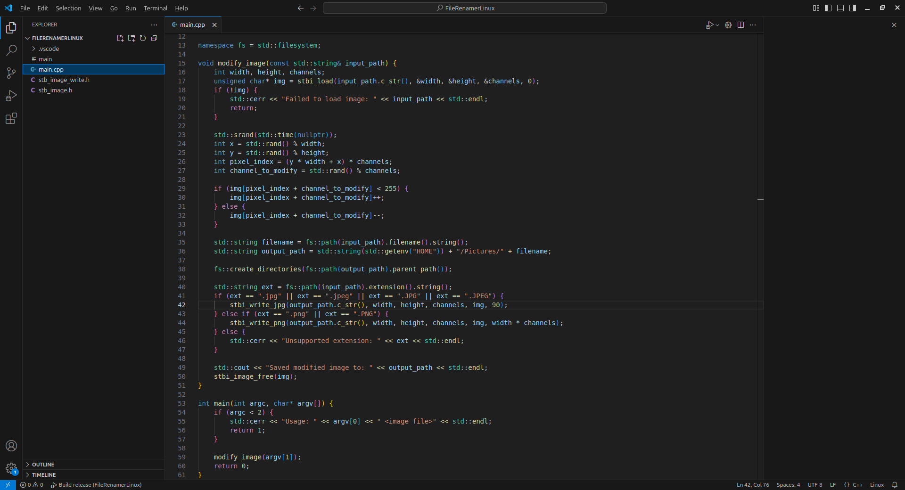Open the Customize Layout icon
905x490 pixels.
[x=816, y=8]
